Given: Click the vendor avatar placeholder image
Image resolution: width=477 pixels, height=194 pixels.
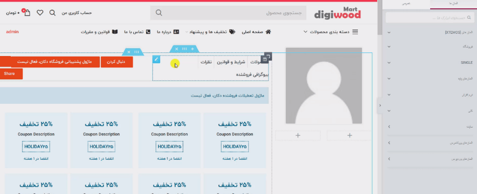Looking at the screenshot, I should click(324, 86).
